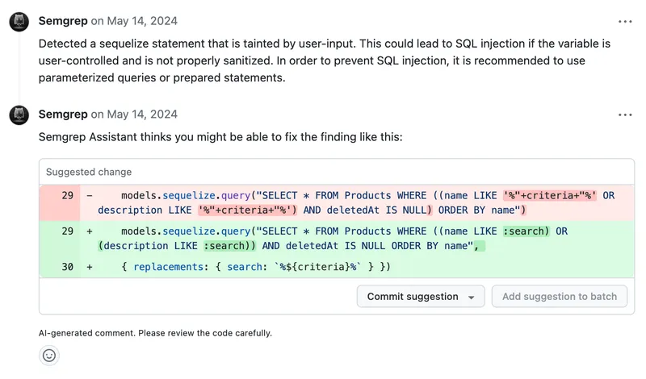Open three-dot menu on the suggestion comment
646x379 pixels.
pos(625,115)
